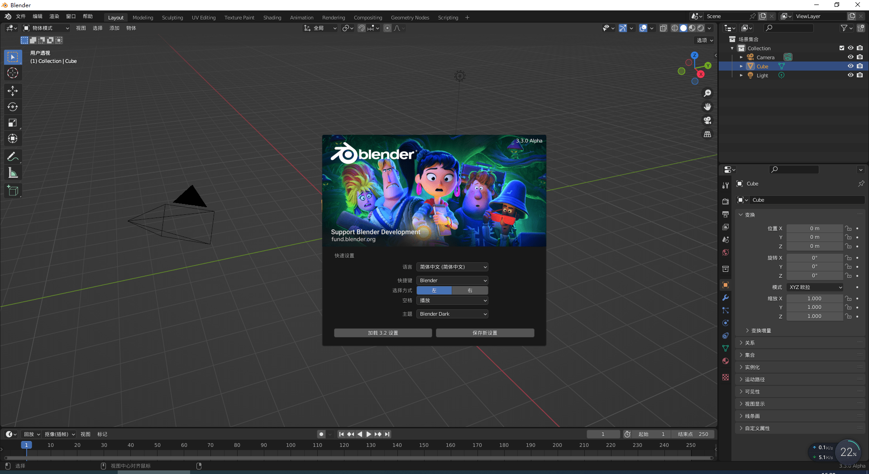
Task: Open the 编辑 menu
Action: click(38, 16)
